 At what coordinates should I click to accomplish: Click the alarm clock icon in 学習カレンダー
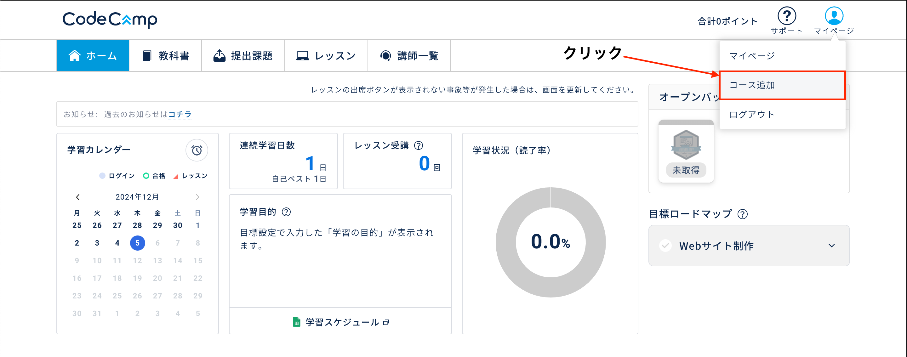coord(197,150)
